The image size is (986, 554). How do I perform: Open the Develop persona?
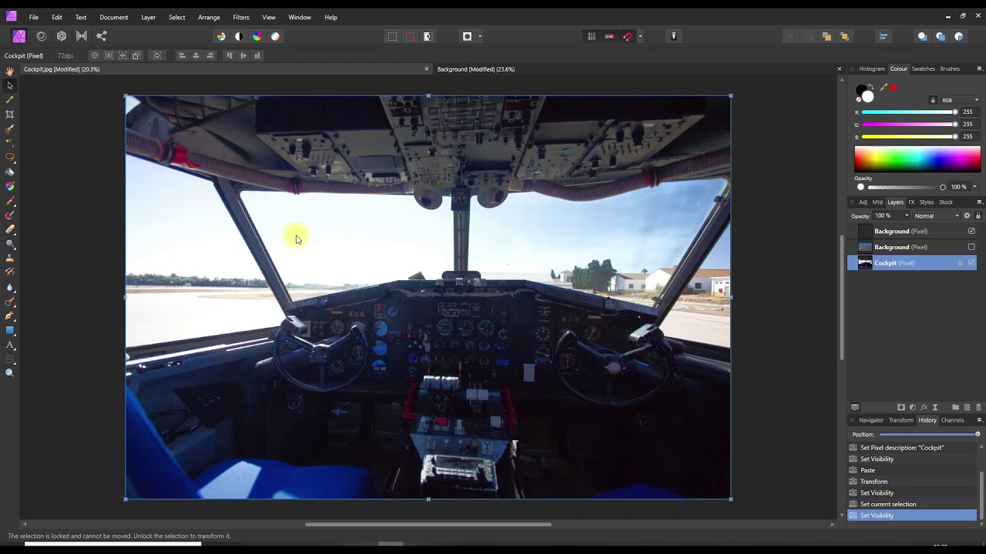(x=62, y=36)
